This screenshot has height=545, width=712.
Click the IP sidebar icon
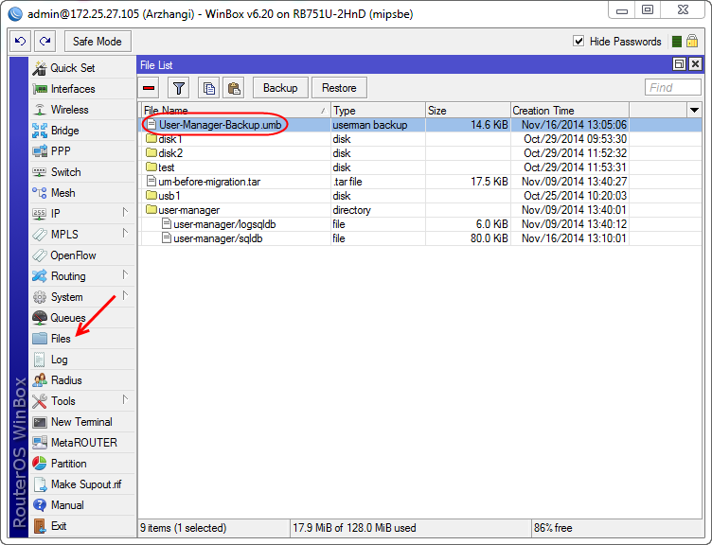click(x=40, y=214)
